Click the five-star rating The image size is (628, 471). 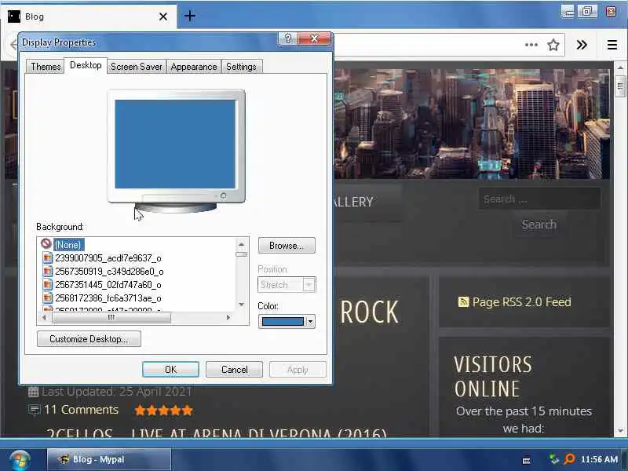click(164, 410)
